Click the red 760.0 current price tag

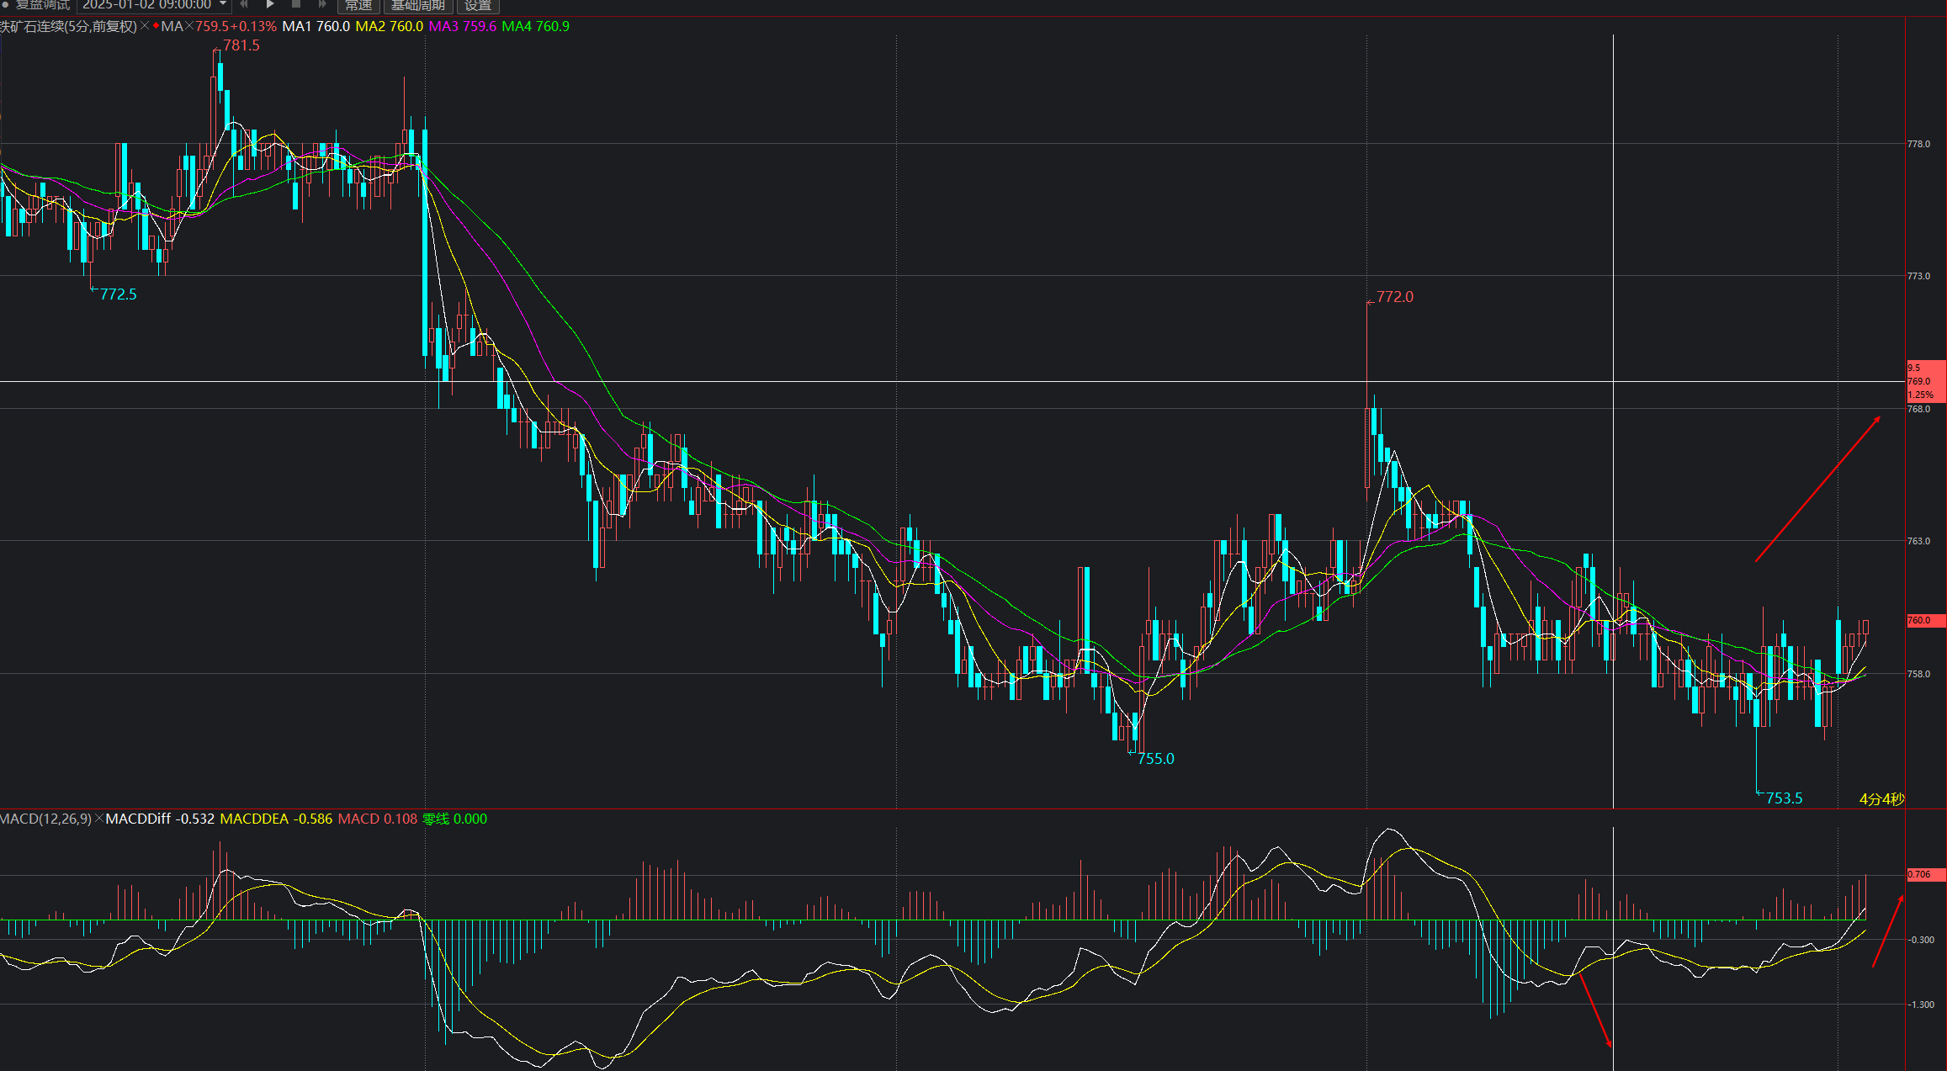click(x=1926, y=621)
